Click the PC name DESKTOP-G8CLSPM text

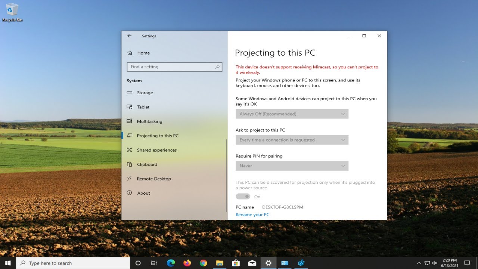click(283, 207)
